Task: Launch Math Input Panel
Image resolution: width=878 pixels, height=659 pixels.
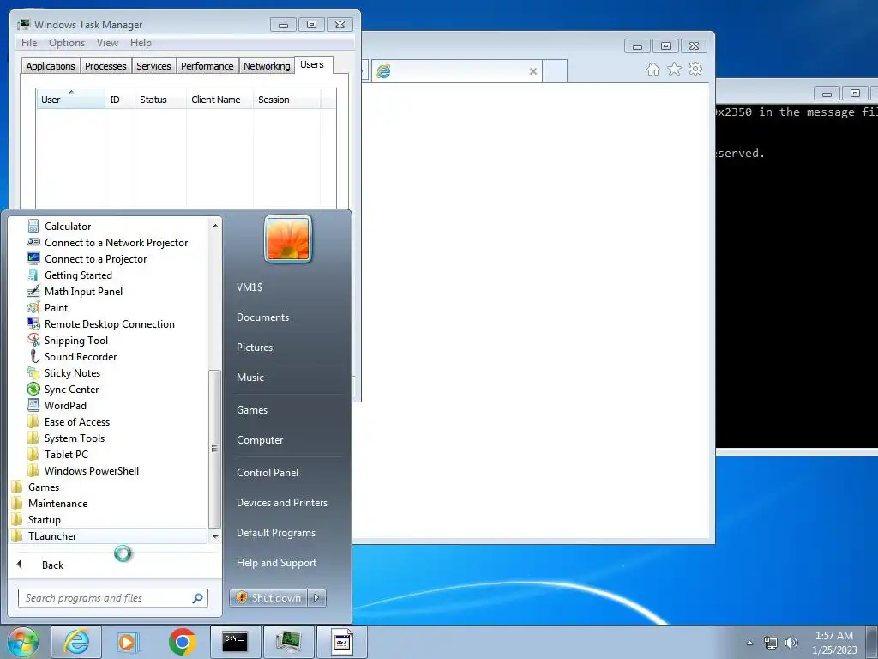Action: (83, 292)
